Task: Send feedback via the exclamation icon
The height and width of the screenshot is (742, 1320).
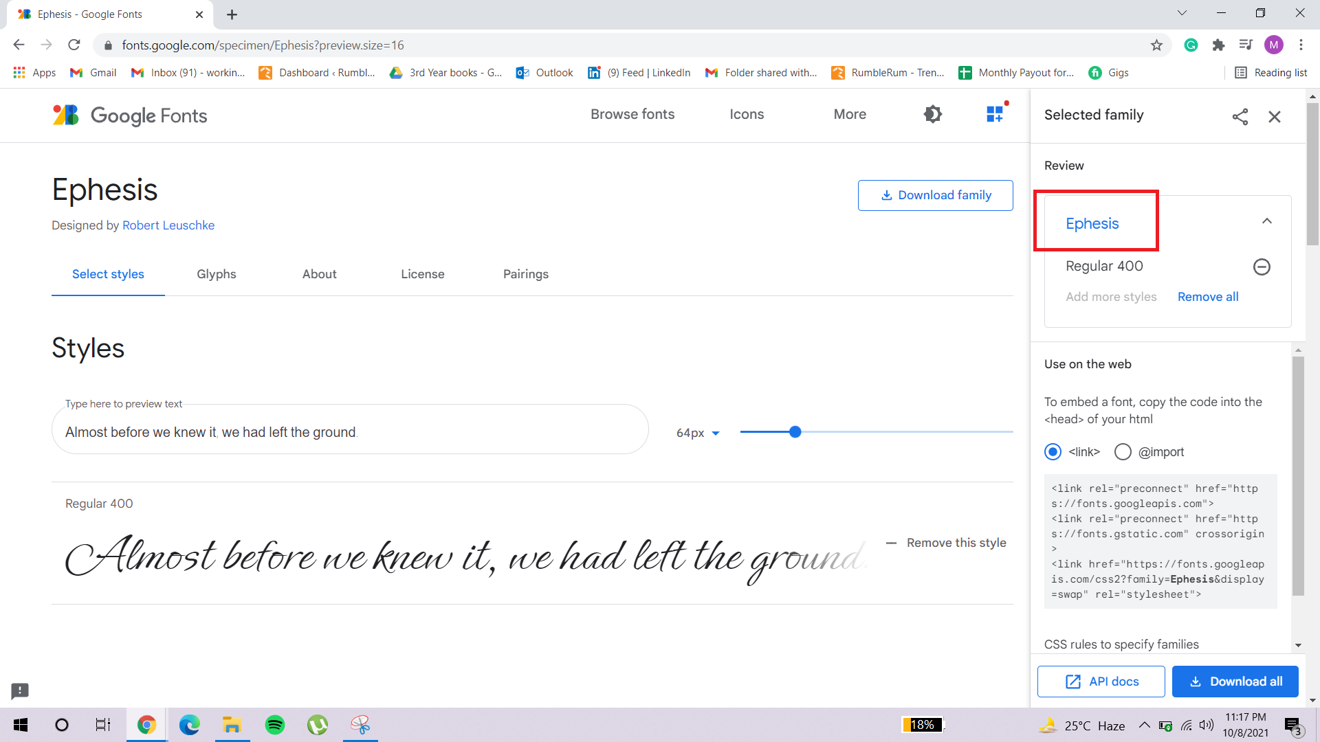Action: click(x=20, y=690)
